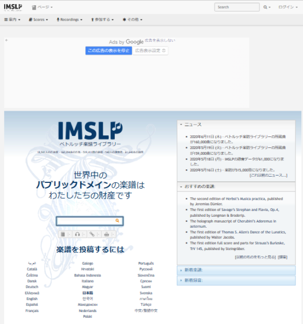Switch language to English
This screenshot has width=303, height=324.
click(x=32, y=299)
